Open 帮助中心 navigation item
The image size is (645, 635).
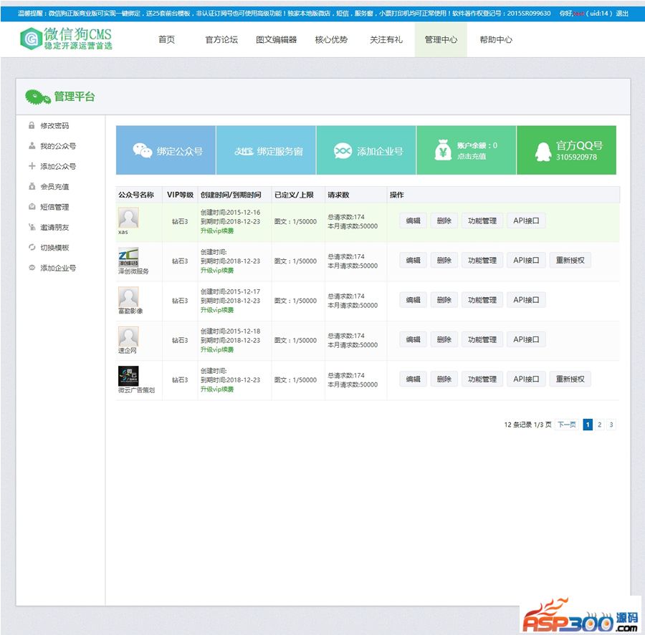(496, 39)
